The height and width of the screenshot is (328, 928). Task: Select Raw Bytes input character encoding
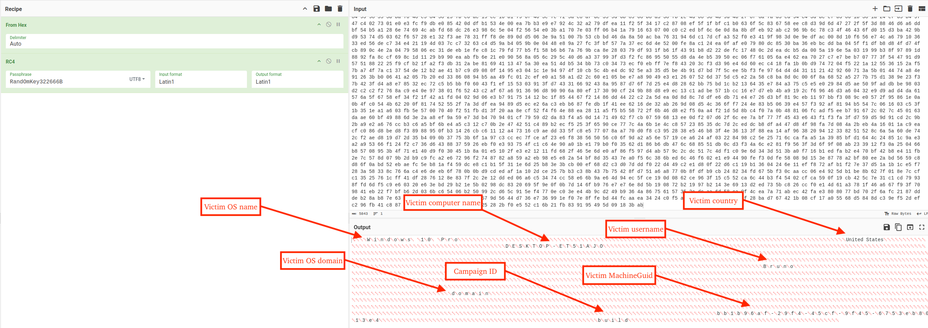point(898,214)
